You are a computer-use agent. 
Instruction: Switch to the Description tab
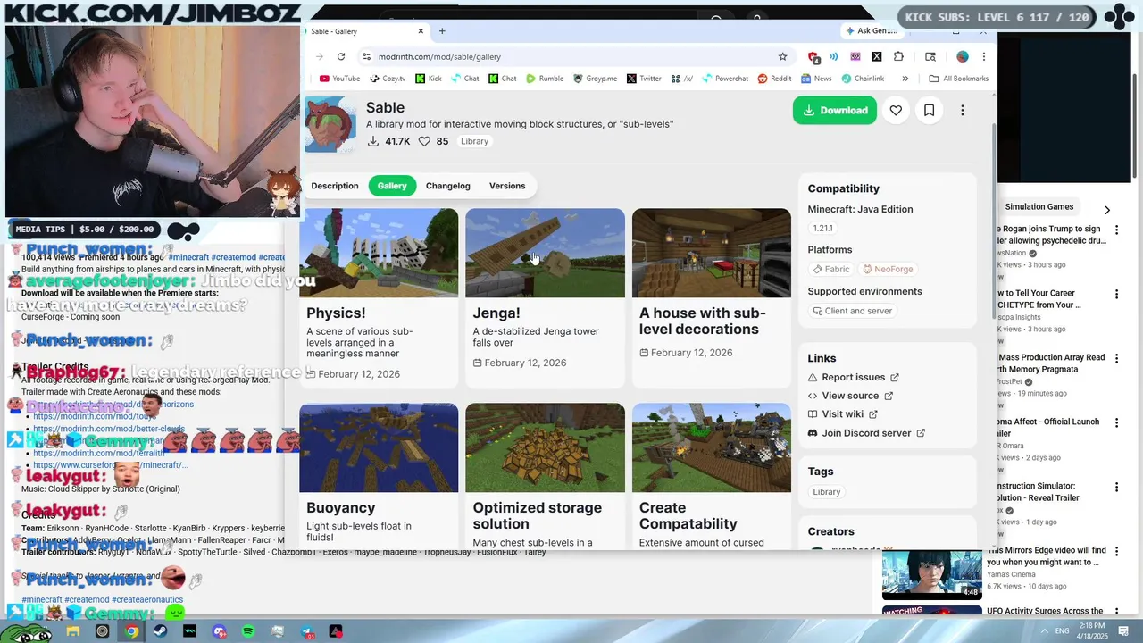pyautogui.click(x=335, y=186)
